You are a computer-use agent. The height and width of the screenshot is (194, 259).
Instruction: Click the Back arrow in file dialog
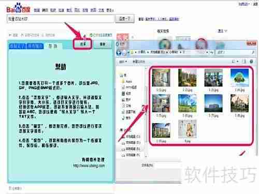click(x=119, y=52)
